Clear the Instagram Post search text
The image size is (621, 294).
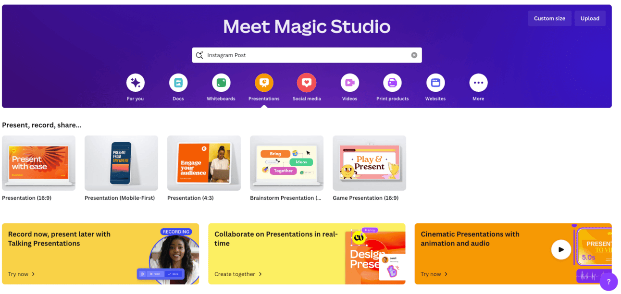coord(414,55)
